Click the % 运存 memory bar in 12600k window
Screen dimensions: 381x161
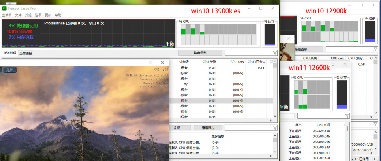[x=342, y=94]
